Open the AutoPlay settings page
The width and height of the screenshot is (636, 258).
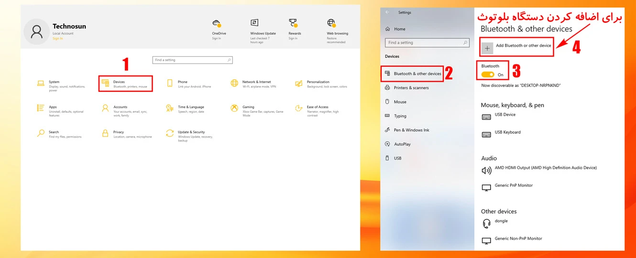[402, 144]
